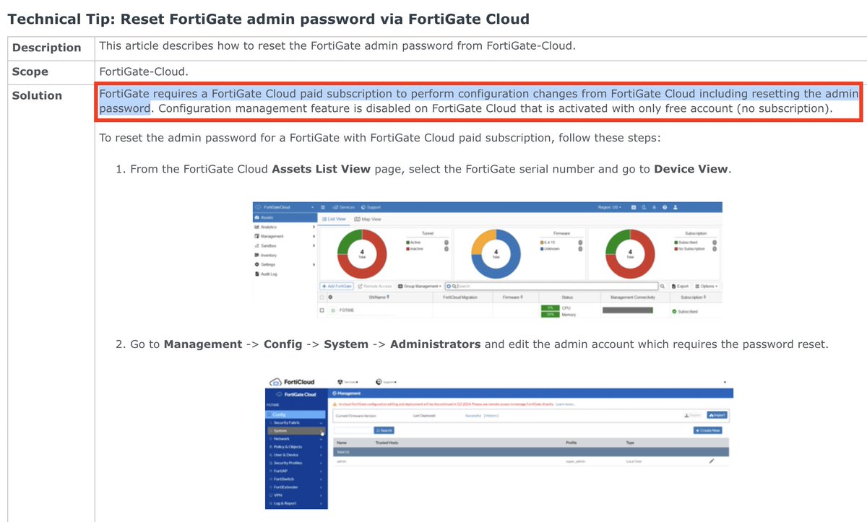Click the 'Solution' row label
This screenshot has height=522, width=867.
coord(37,95)
